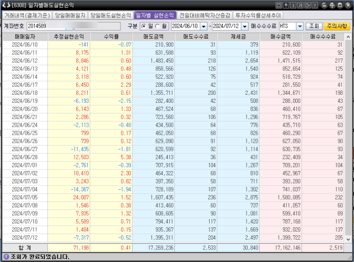Click the square frame icon in title bar
This screenshot has height=262, width=354.
[279, 5]
